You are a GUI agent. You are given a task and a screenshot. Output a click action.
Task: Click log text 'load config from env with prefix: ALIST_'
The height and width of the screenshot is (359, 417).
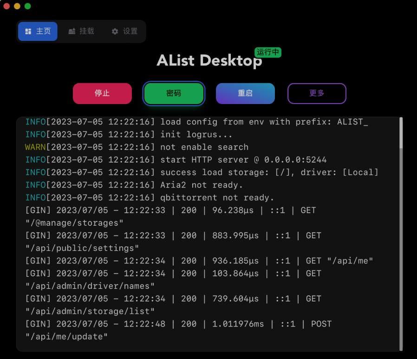point(264,122)
